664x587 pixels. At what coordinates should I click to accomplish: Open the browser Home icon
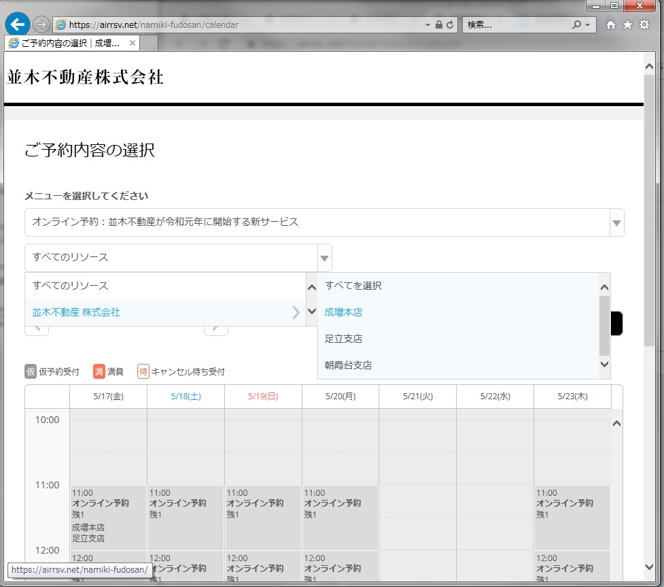(610, 25)
